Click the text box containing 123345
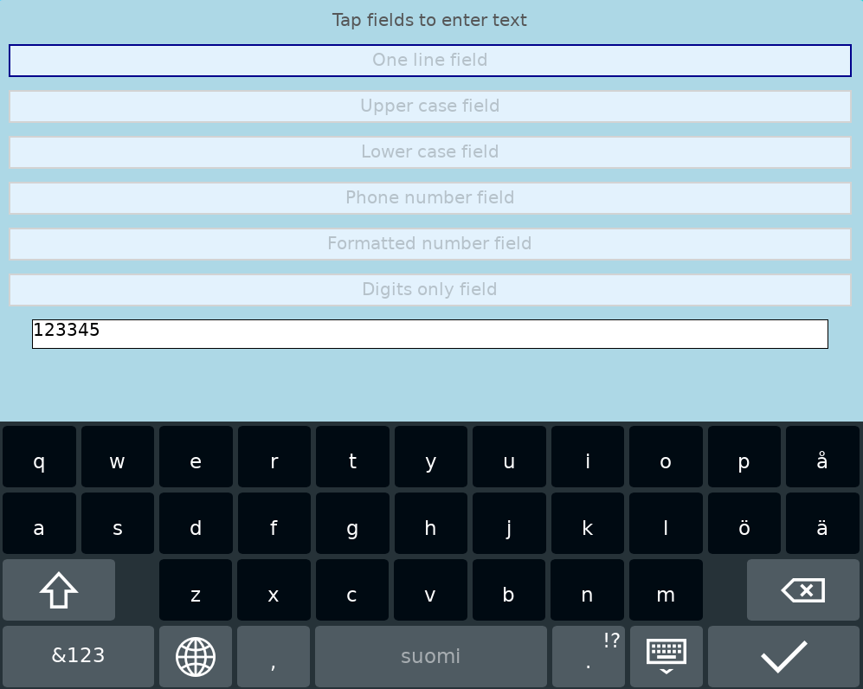This screenshot has height=689, width=863. (430, 334)
